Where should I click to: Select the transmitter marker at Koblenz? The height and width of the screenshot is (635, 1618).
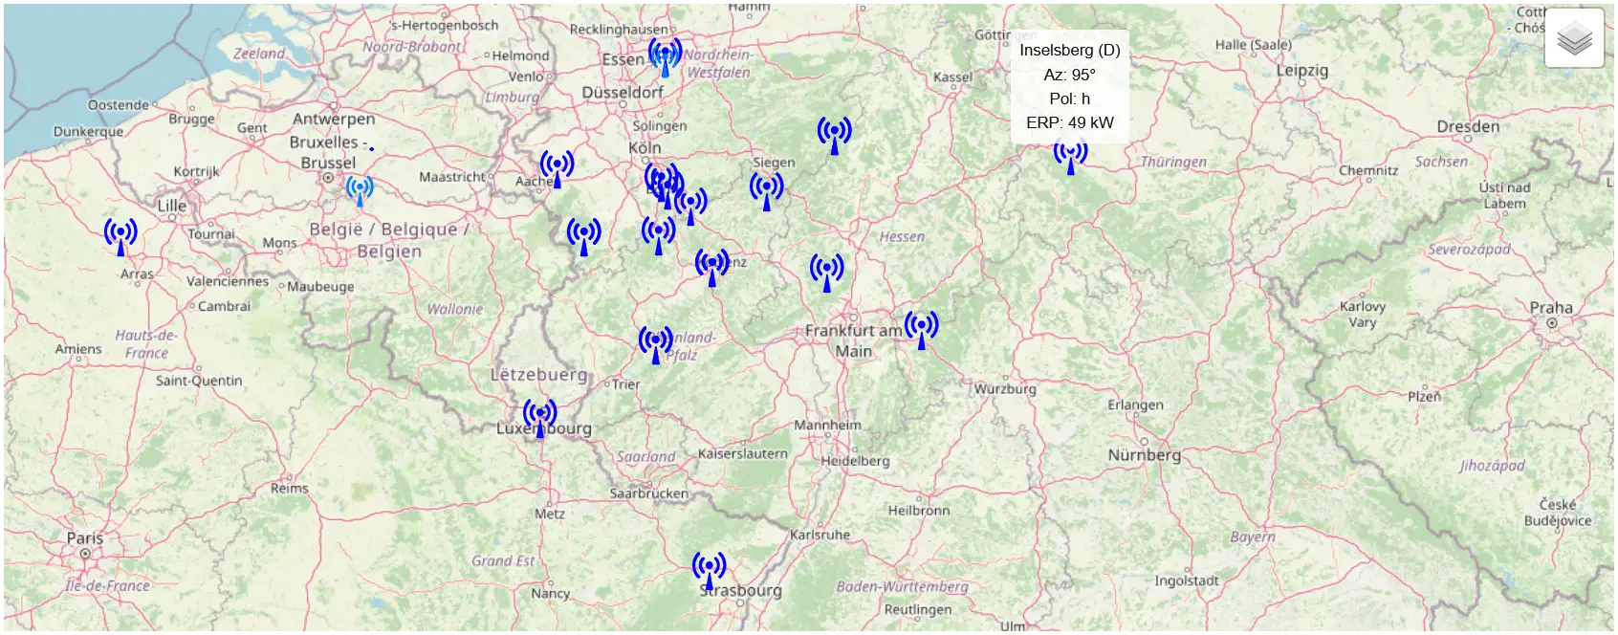tap(711, 267)
